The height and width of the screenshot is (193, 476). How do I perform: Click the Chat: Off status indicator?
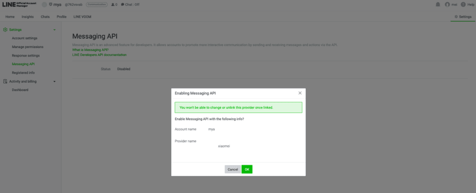point(130,5)
